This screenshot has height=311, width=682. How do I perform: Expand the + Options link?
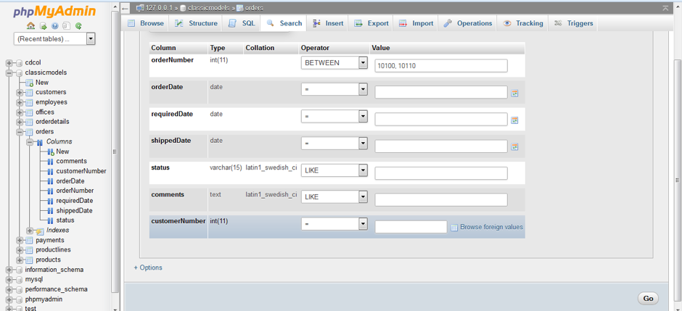tap(148, 268)
